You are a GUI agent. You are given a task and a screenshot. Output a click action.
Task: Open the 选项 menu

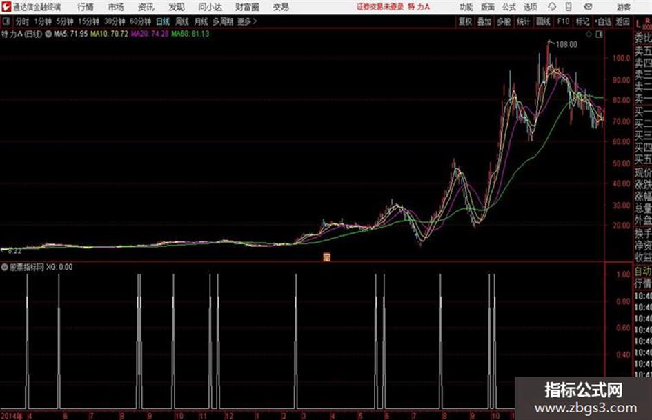[530, 7]
